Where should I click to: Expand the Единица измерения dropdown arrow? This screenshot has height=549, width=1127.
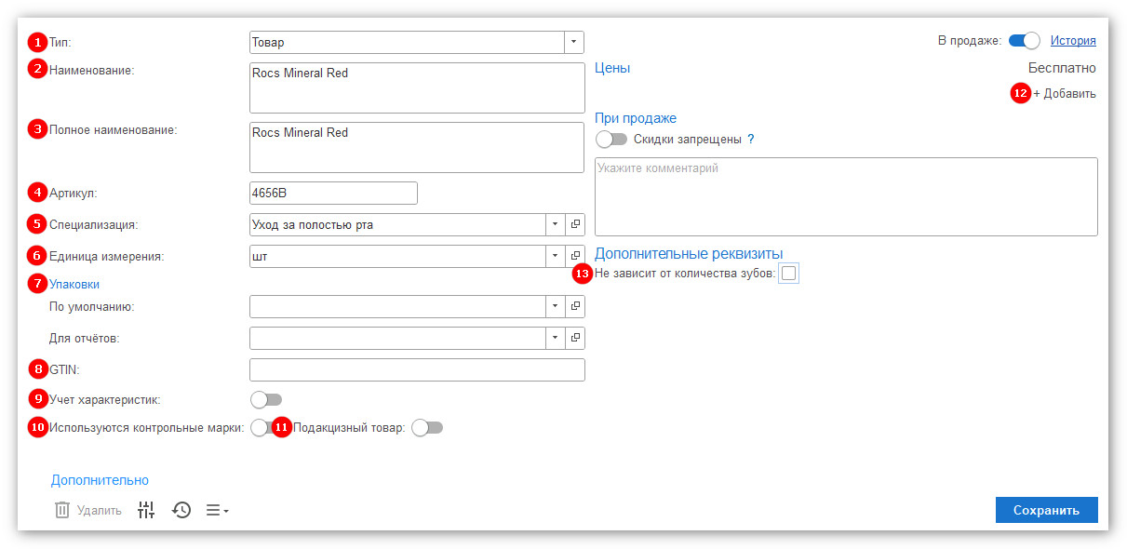(555, 256)
